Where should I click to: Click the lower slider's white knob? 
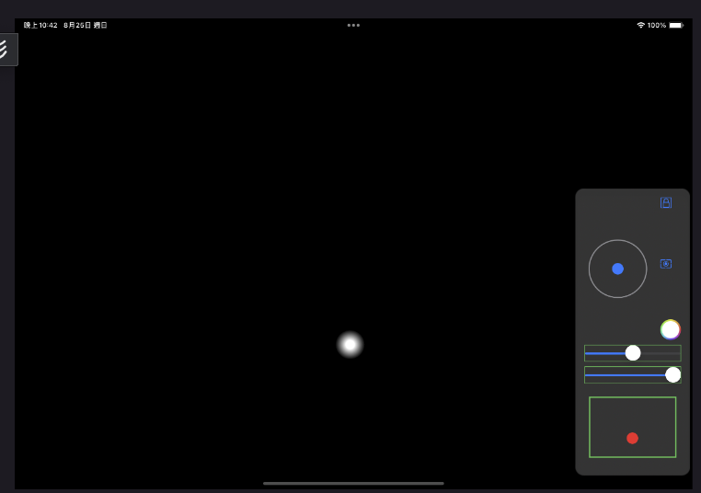pos(672,374)
